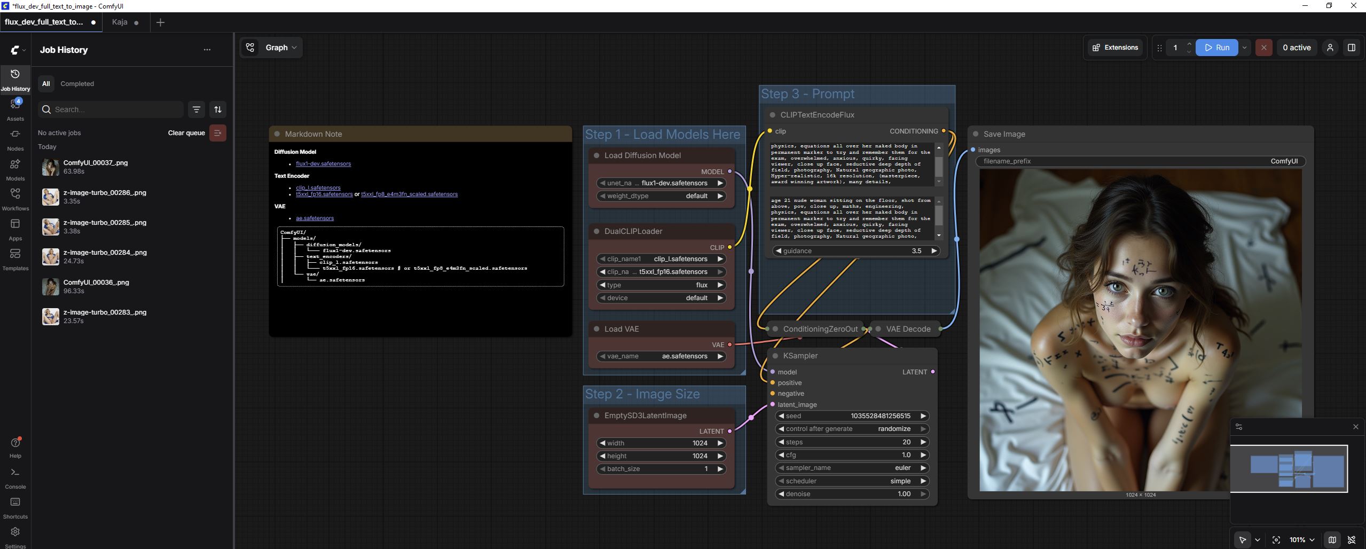This screenshot has width=1366, height=549.
Task: Open flux1-dev.safetensors link in note
Action: [x=323, y=164]
